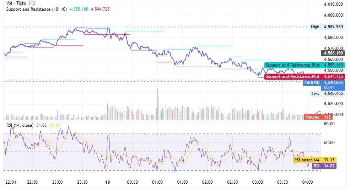Click the 4,600.000 price axis tick
This screenshot has width=350, height=189.
point(333,15)
